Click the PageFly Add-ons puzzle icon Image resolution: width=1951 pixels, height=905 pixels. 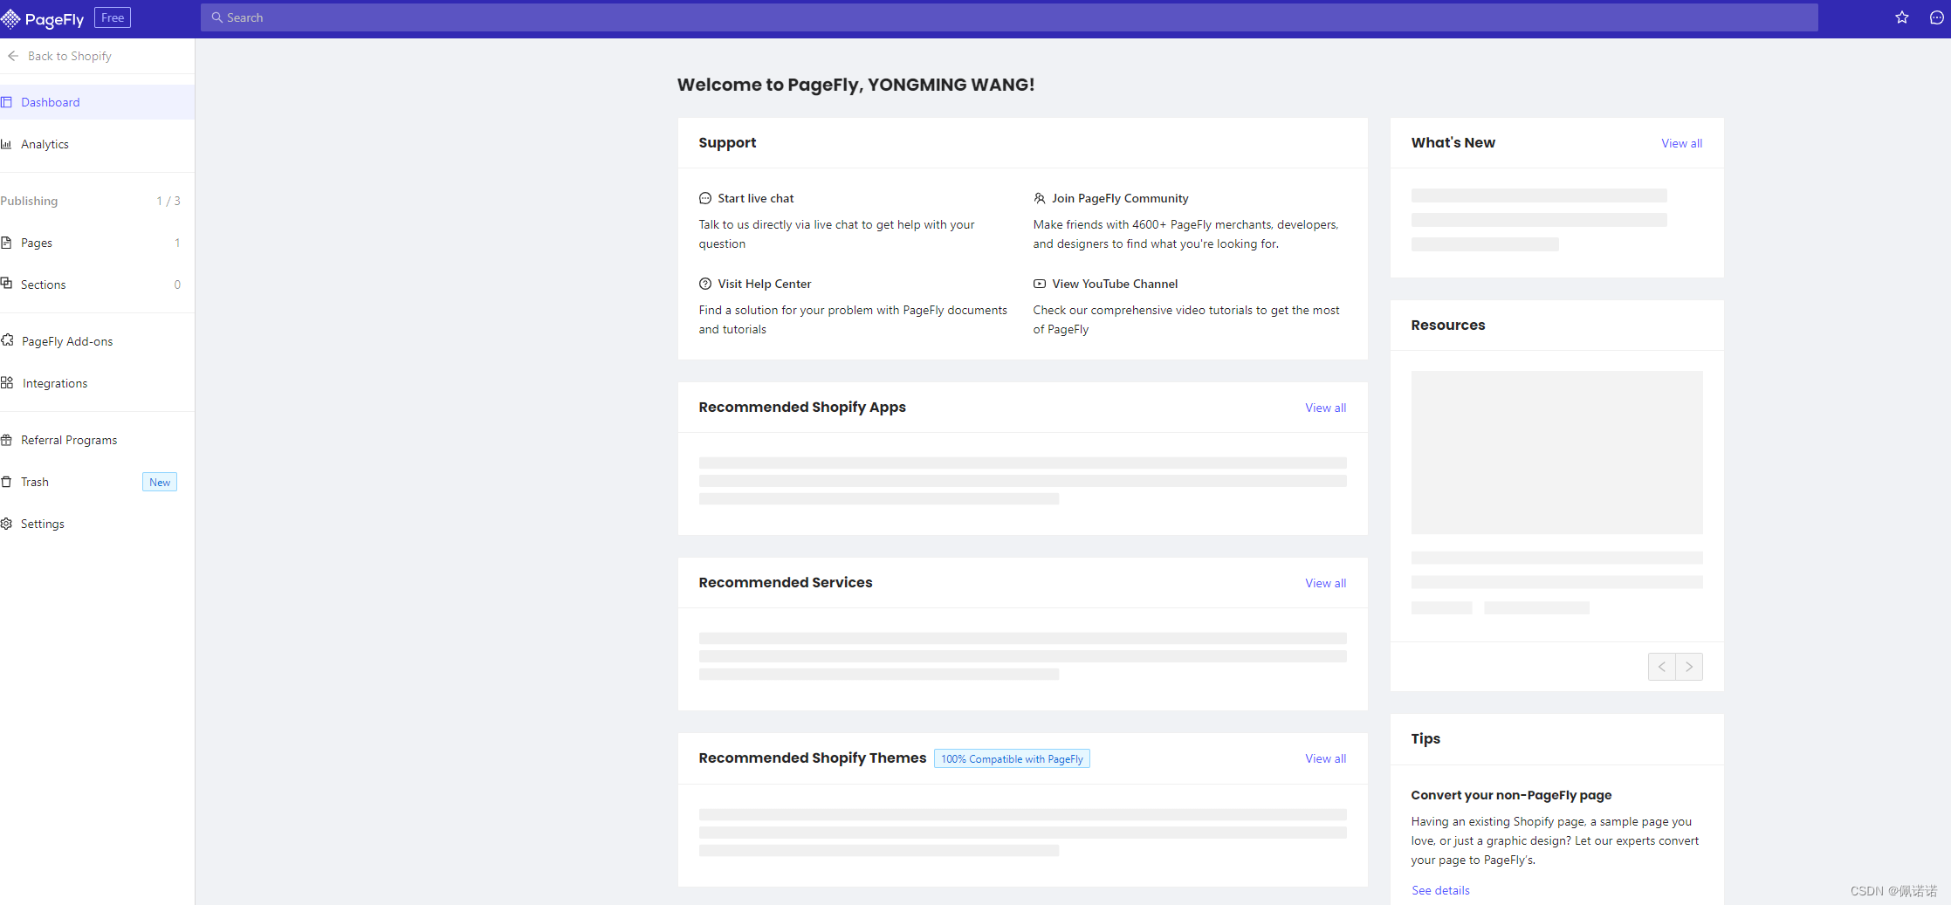pos(7,340)
